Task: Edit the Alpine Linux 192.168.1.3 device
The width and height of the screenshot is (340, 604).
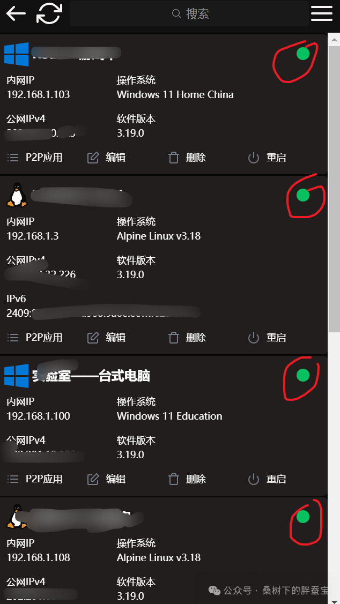Action: tap(106, 338)
